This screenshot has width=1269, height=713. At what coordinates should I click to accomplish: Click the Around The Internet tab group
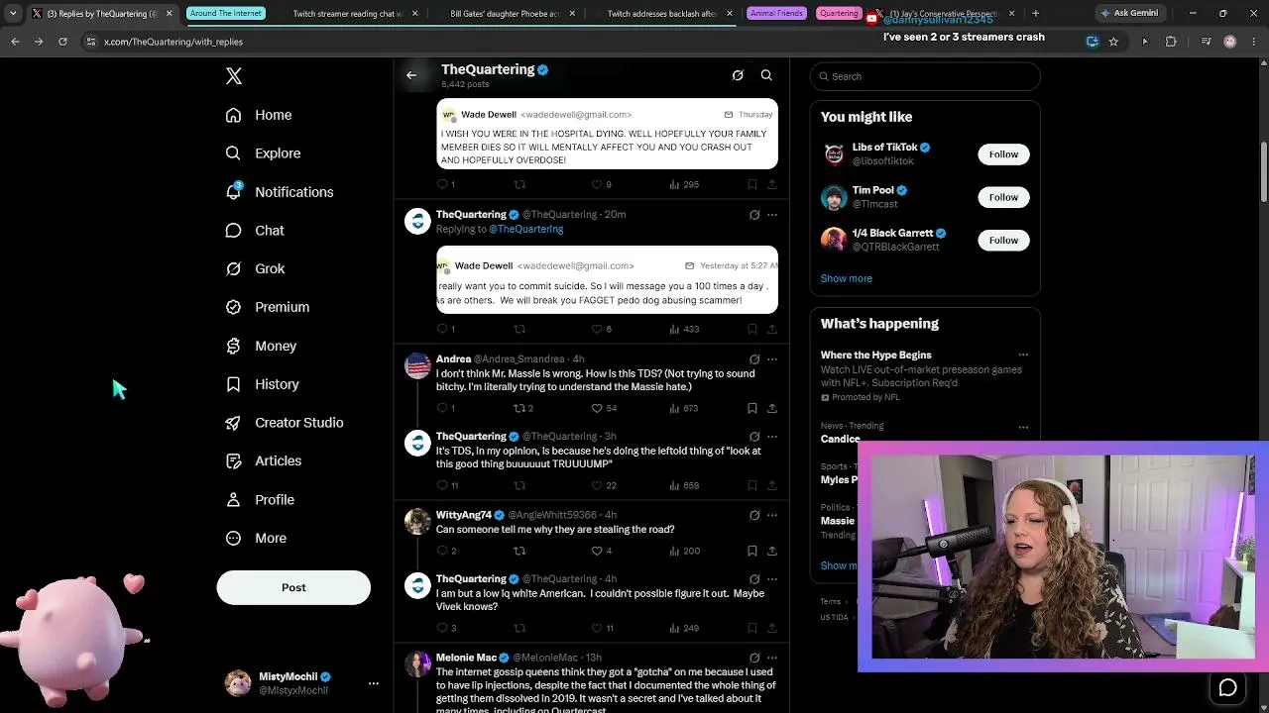tap(225, 14)
